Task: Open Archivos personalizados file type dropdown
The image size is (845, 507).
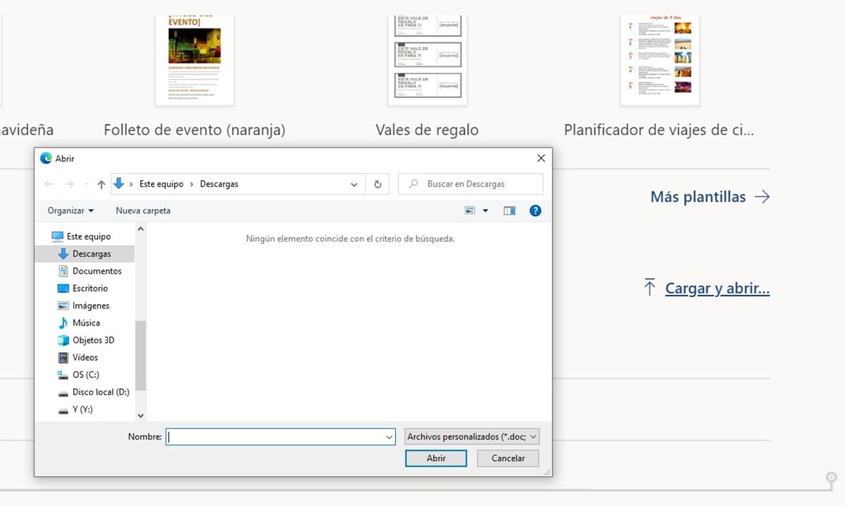Action: click(x=472, y=437)
